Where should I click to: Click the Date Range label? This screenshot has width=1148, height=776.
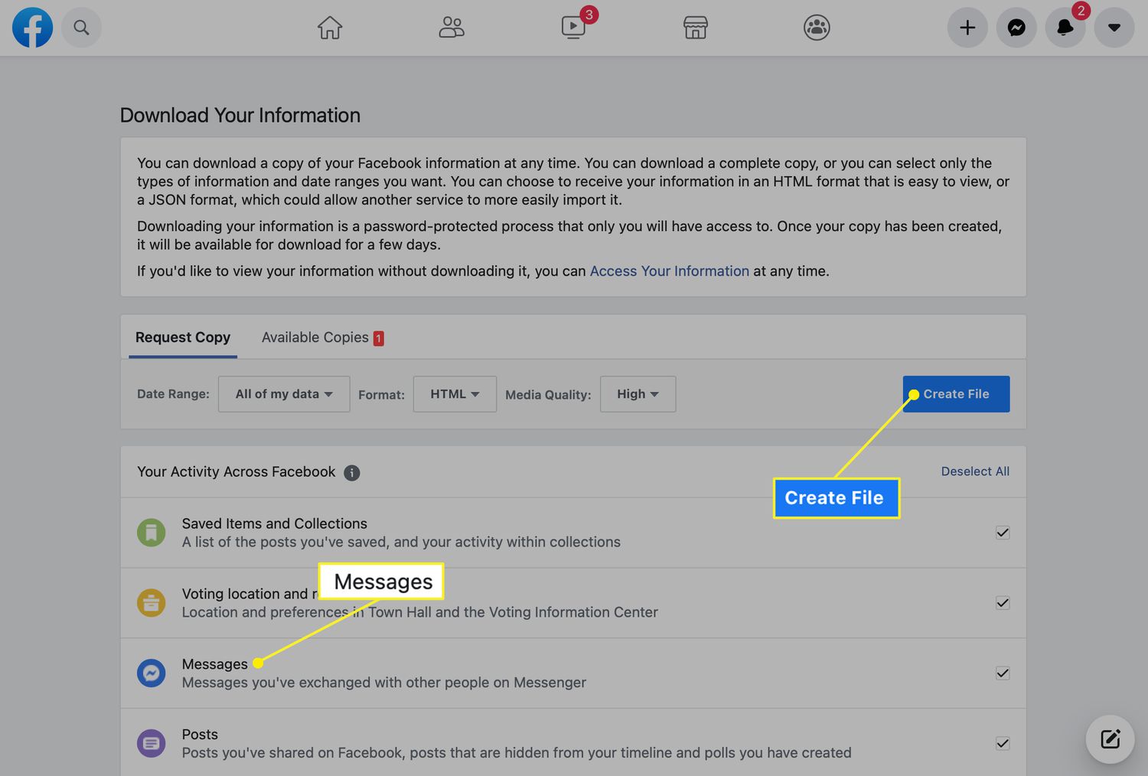173,394
